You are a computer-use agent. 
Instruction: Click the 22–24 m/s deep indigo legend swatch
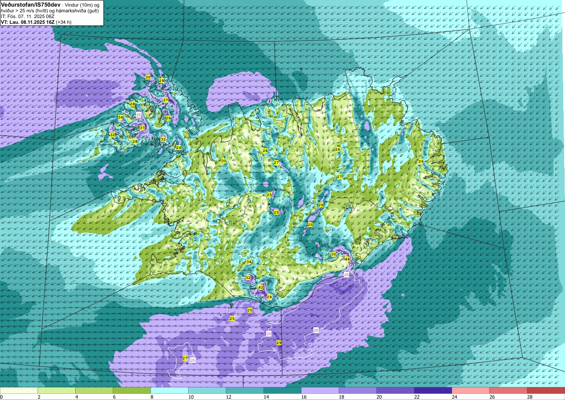pos(433,390)
